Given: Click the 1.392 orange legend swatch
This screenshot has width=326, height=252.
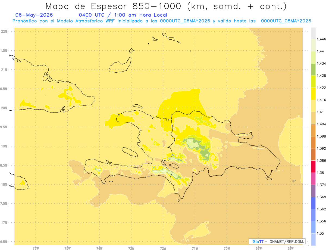Looking at the screenshot, I should pos(313,142).
